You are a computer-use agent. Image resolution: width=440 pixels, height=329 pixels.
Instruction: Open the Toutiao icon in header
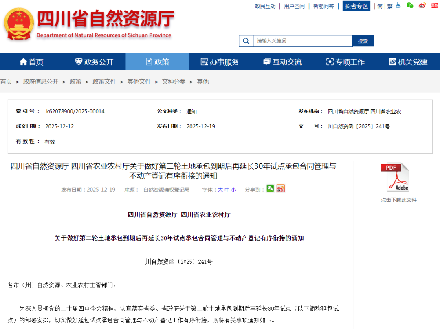435,6
